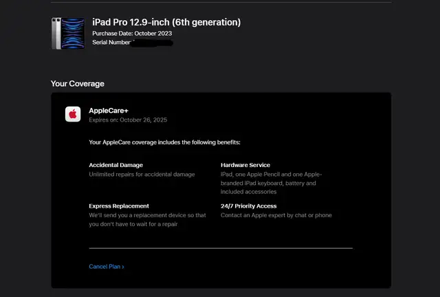Select the AppleCare+ plan name
Image resolution: width=440 pixels, height=297 pixels.
pyautogui.click(x=109, y=111)
